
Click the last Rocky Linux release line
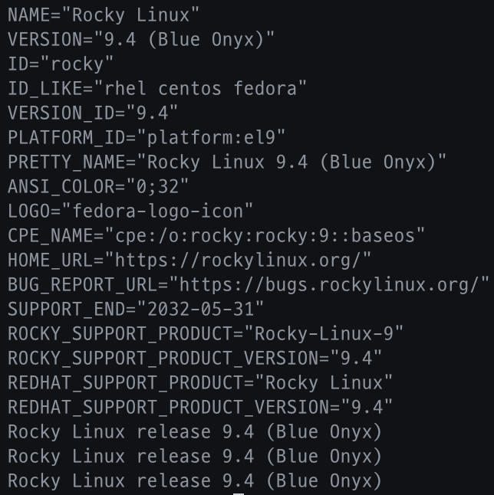195,480
